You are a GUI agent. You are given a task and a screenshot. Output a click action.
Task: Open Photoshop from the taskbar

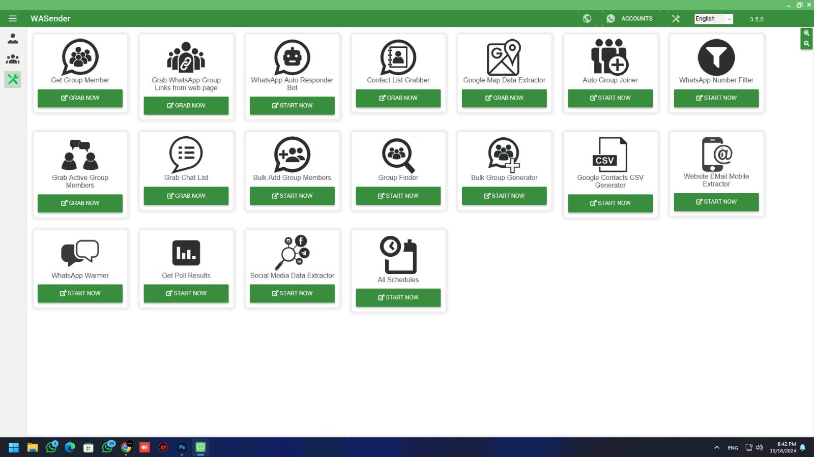coord(182,447)
